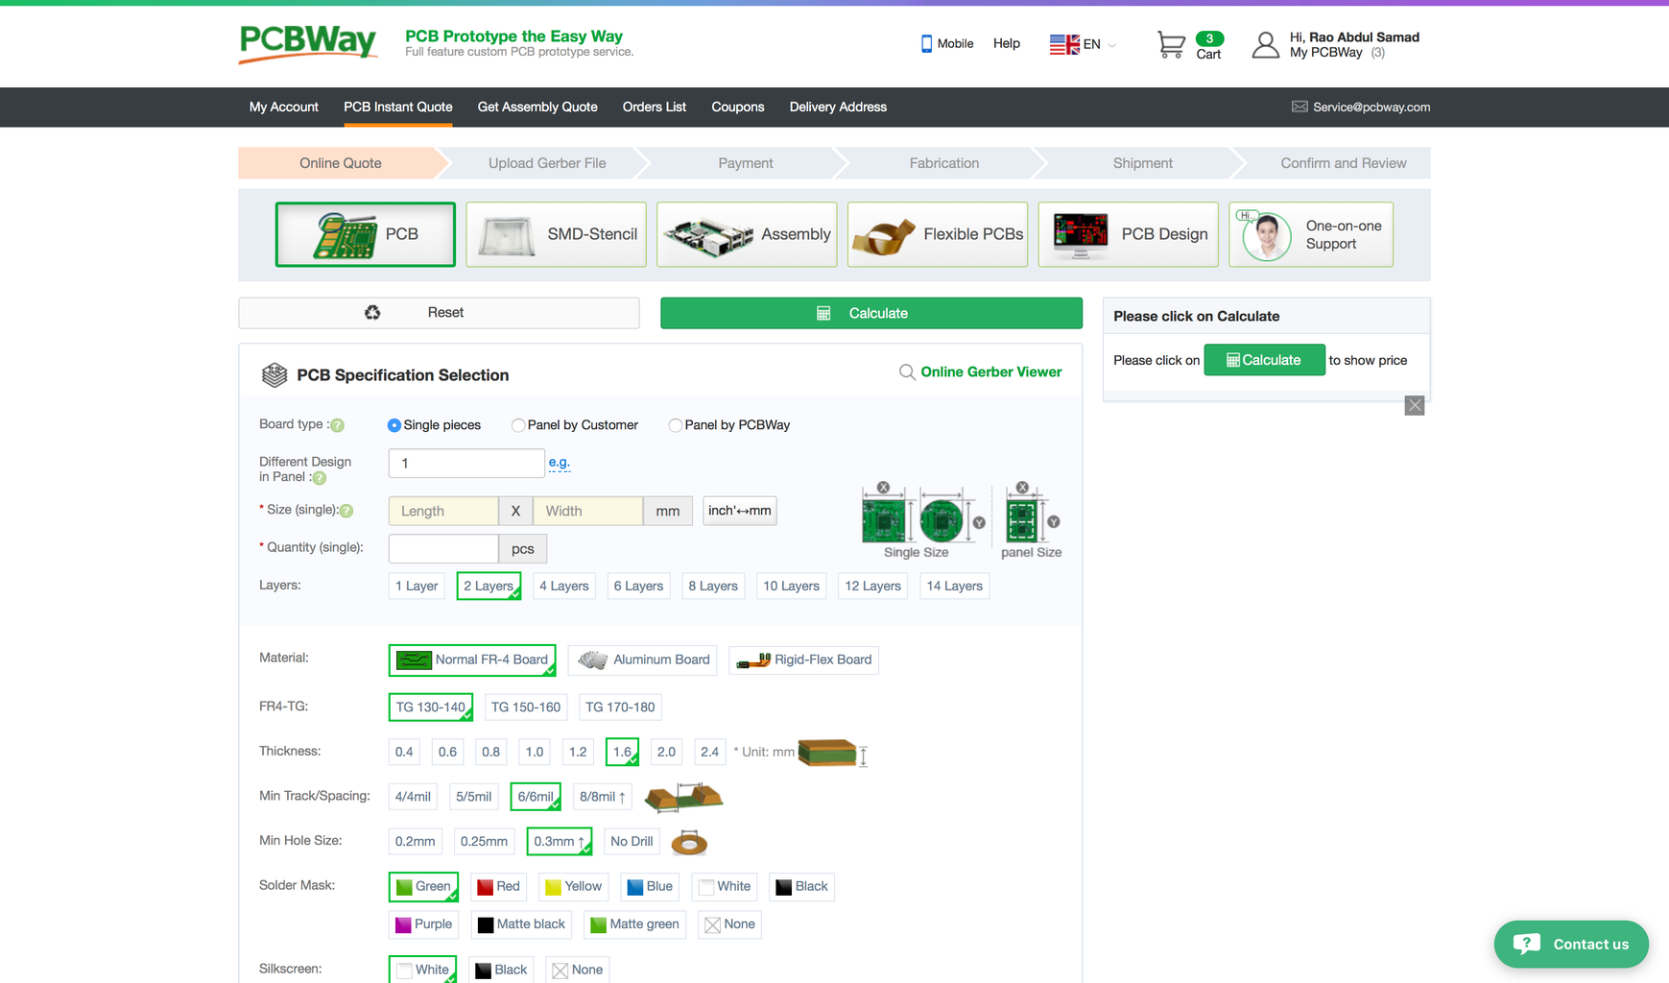This screenshot has width=1669, height=983.
Task: Click the language flag icon
Action: 1064,44
